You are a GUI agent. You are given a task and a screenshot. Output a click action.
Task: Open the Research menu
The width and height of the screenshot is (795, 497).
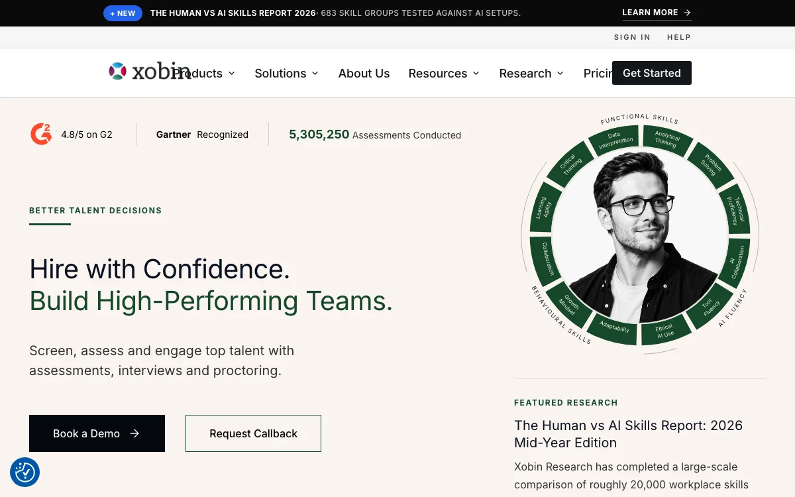click(x=531, y=73)
